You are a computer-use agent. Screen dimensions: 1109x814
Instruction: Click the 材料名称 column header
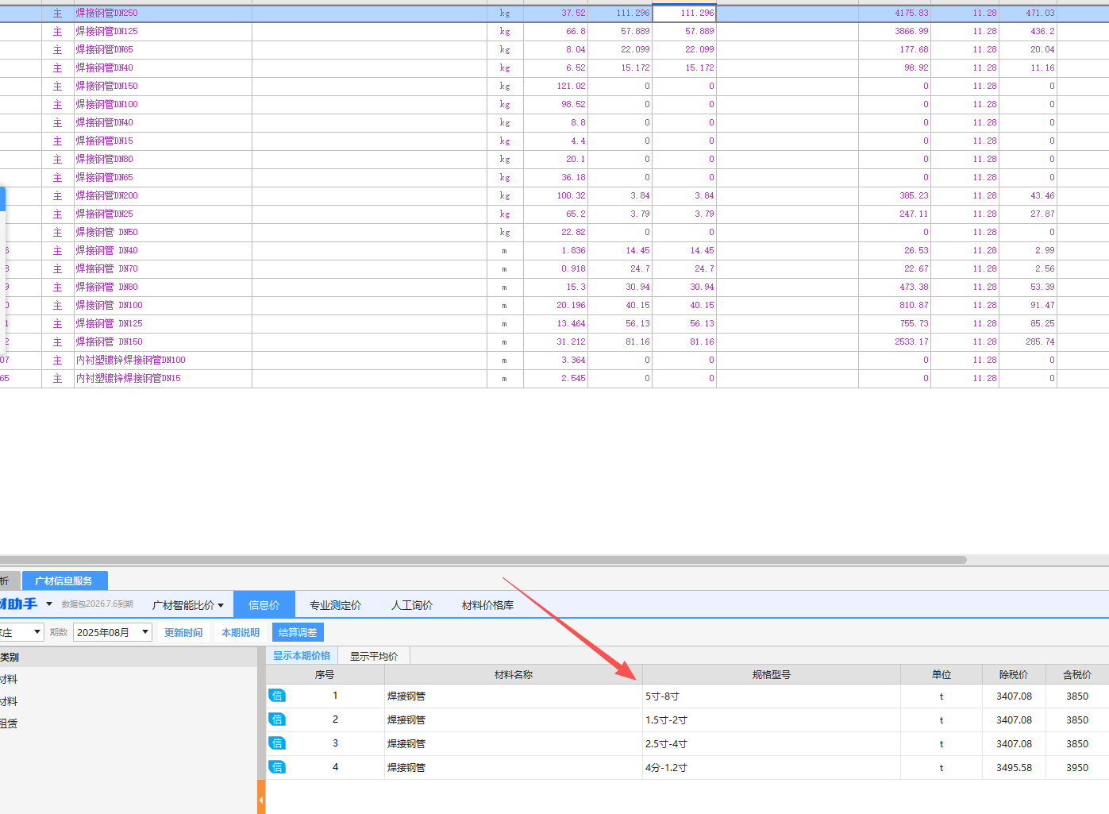[514, 675]
